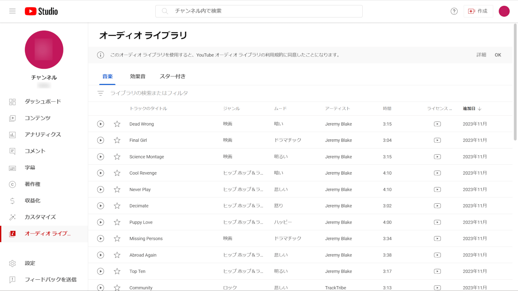
Task: Click 映画 genre in Missing Persons row
Action: (x=228, y=239)
